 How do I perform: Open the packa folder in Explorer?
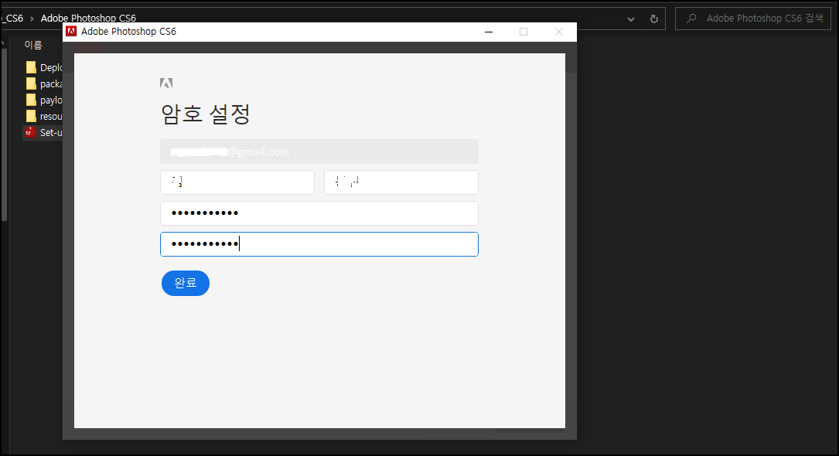click(44, 84)
